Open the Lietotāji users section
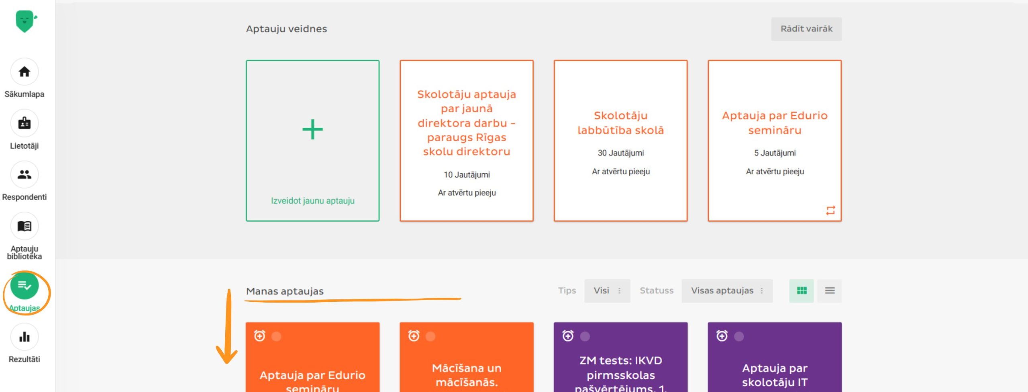Viewport: 1028px width, 392px height. pos(24,123)
